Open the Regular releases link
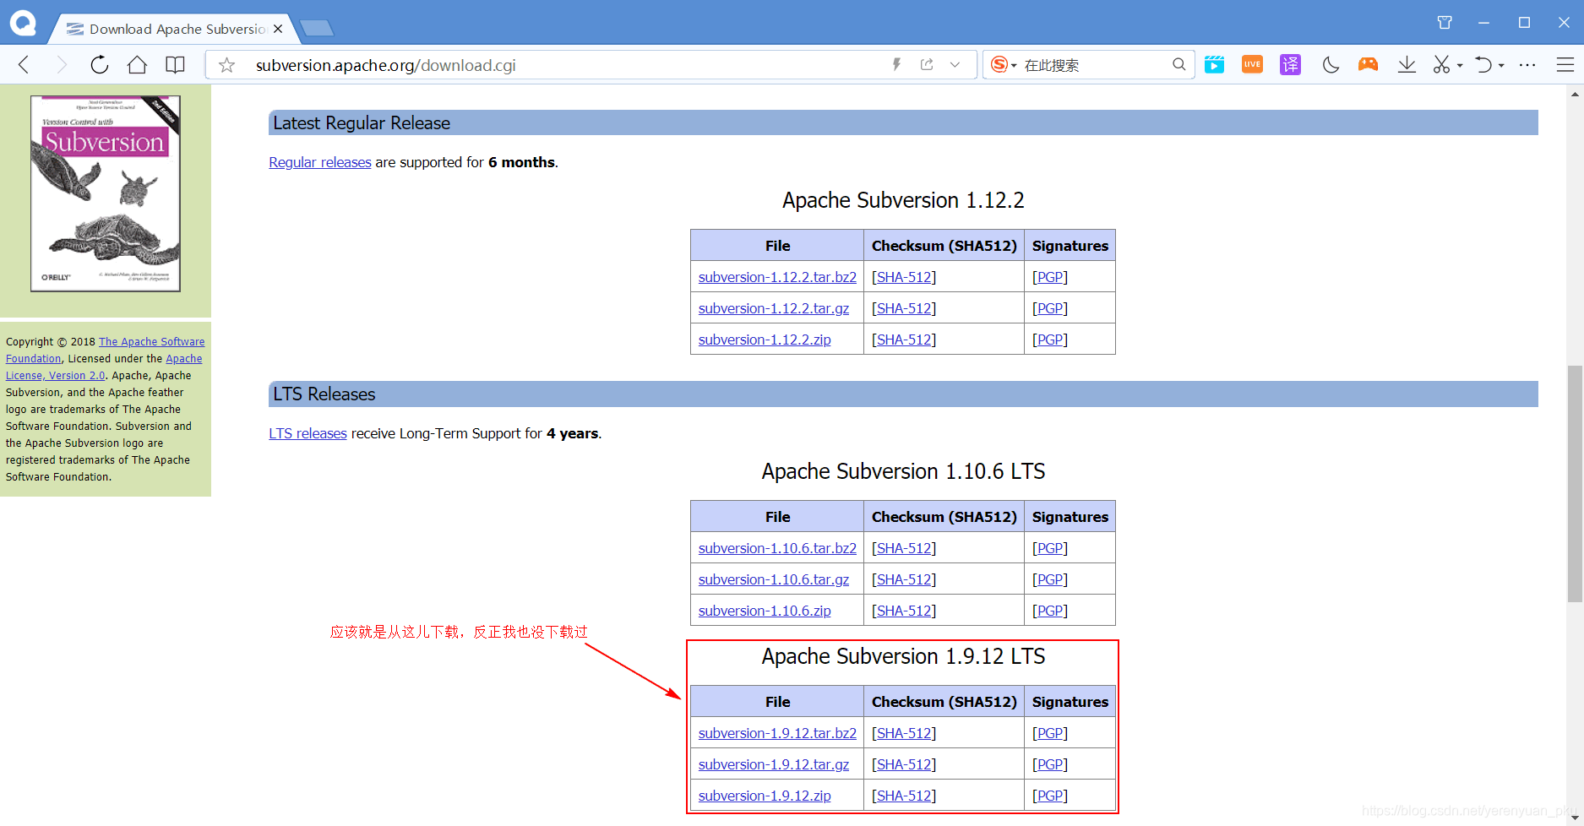The width and height of the screenshot is (1584, 826). 320,162
